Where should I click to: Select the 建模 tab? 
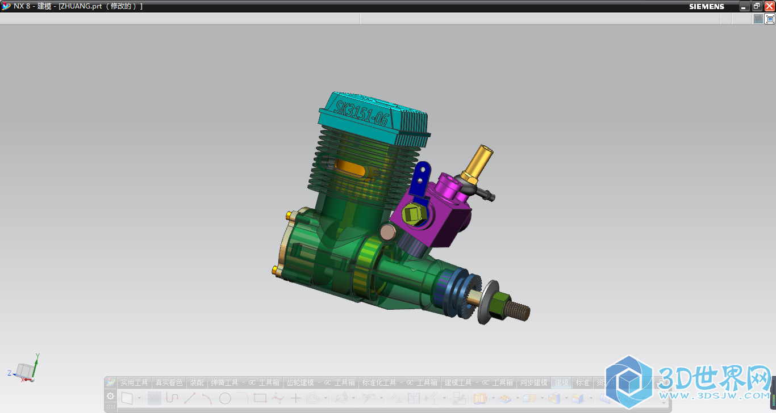pos(561,383)
